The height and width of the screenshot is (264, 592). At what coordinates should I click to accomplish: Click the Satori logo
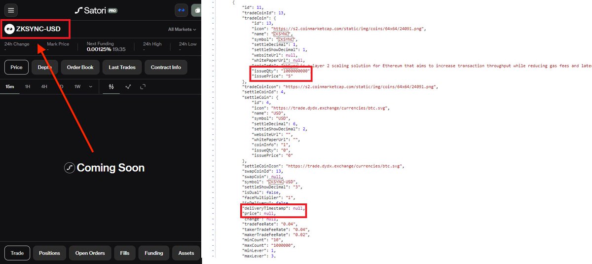(91, 10)
